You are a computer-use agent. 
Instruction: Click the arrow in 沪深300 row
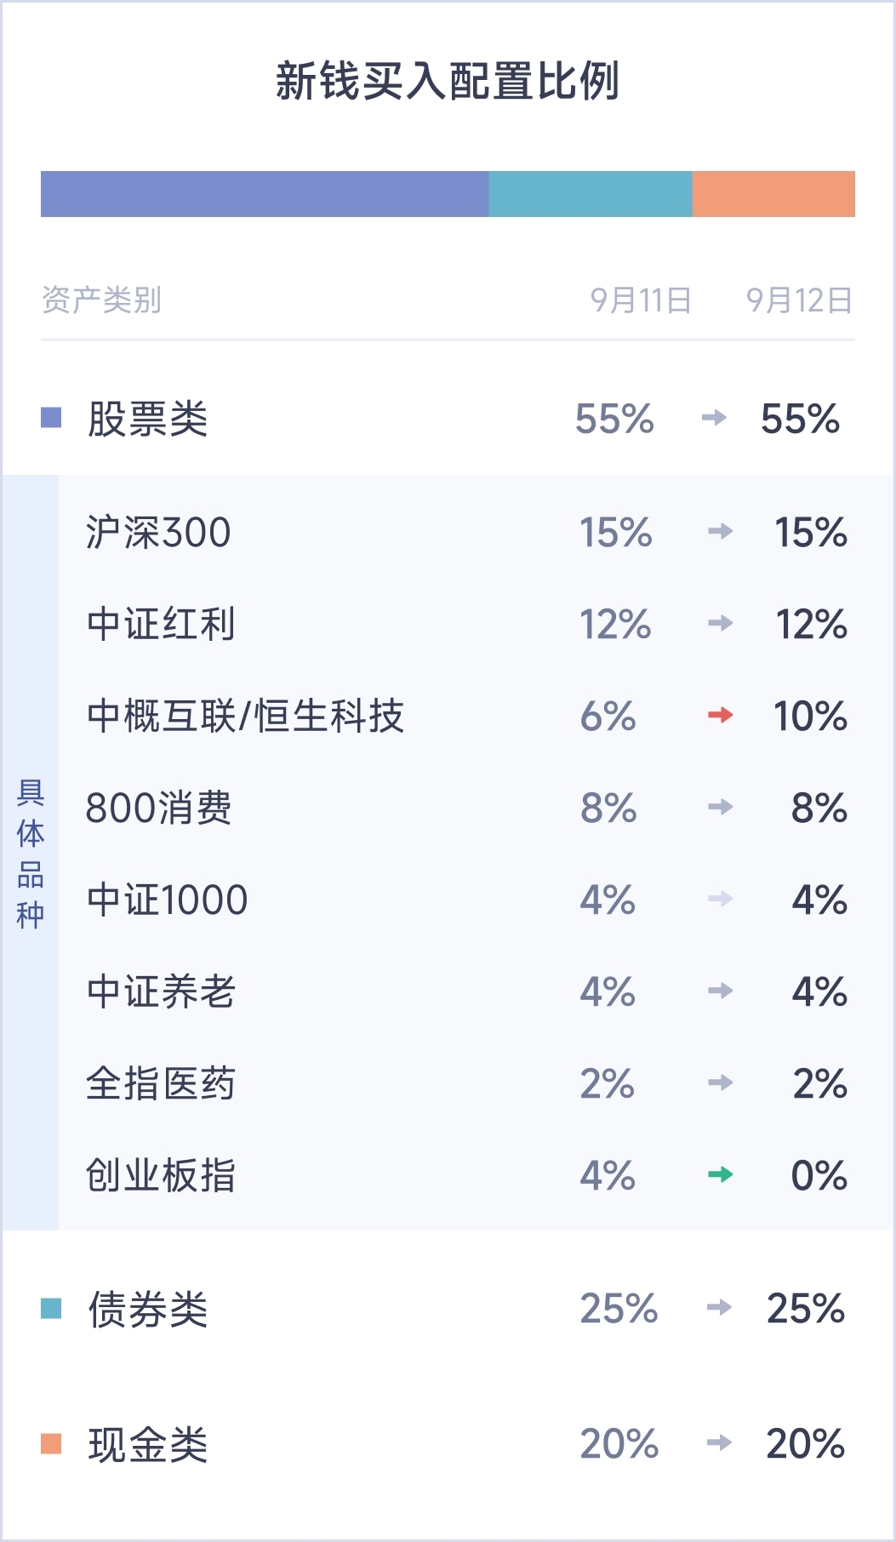(720, 531)
